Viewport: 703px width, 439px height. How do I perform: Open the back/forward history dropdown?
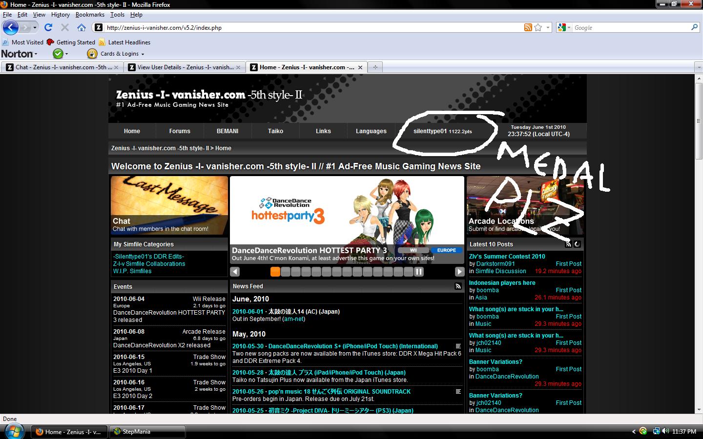tap(35, 27)
